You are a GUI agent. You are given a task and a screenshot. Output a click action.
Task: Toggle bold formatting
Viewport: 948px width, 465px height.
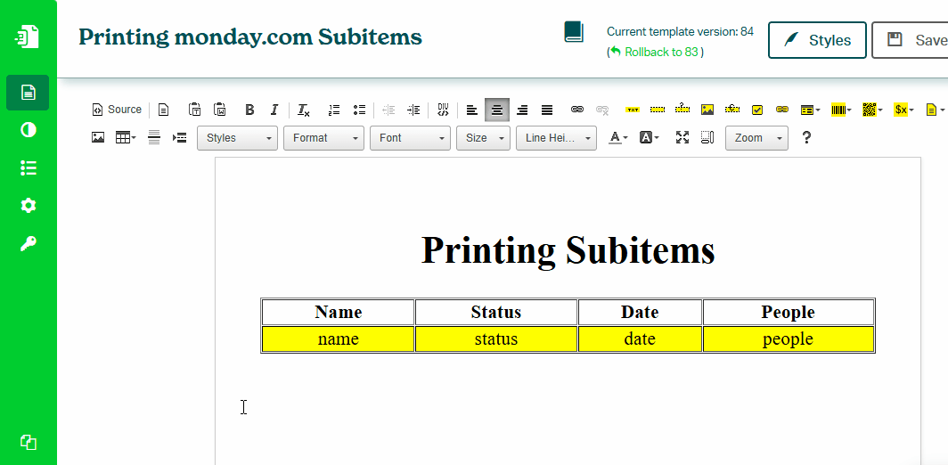[249, 110]
